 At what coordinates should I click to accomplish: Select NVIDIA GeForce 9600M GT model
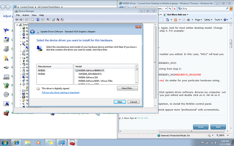click(x=91, y=70)
